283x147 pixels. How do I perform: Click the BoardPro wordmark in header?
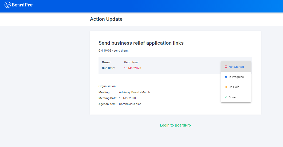click(x=22, y=5)
